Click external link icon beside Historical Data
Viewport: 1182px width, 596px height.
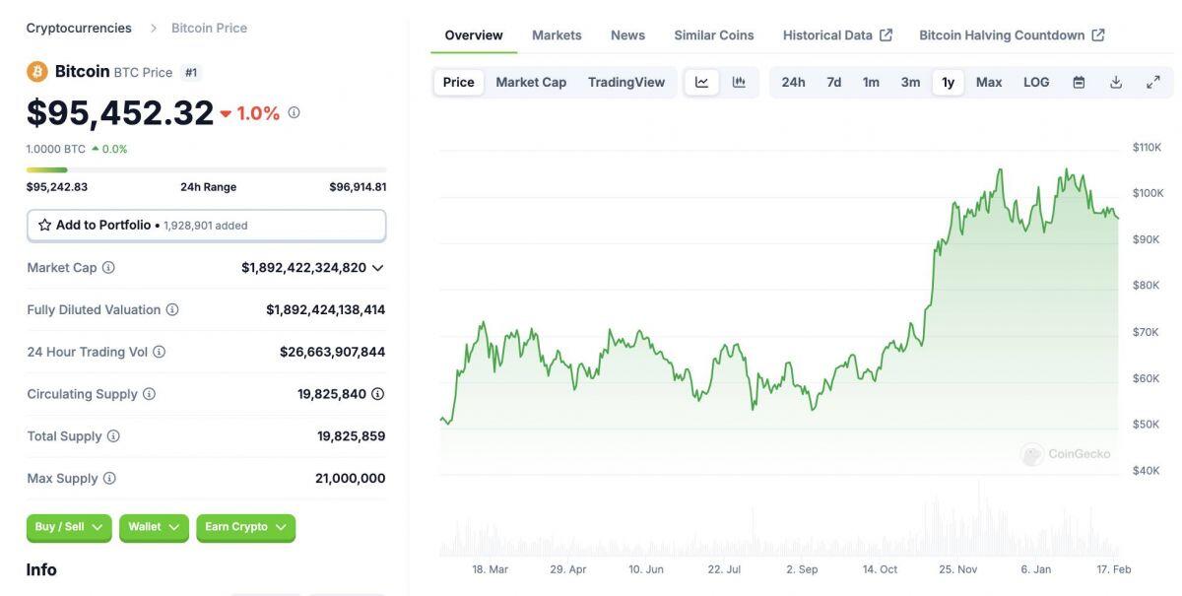[x=886, y=34]
